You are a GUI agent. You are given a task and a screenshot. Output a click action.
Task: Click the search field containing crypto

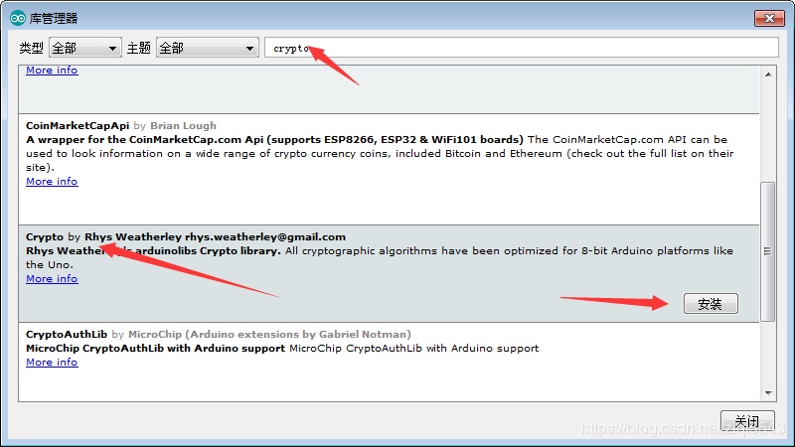tap(521, 48)
